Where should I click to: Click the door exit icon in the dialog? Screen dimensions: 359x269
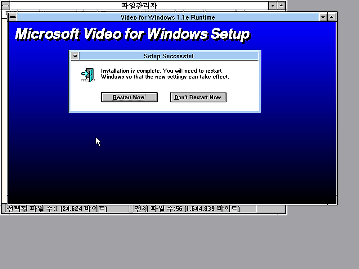(x=88, y=75)
